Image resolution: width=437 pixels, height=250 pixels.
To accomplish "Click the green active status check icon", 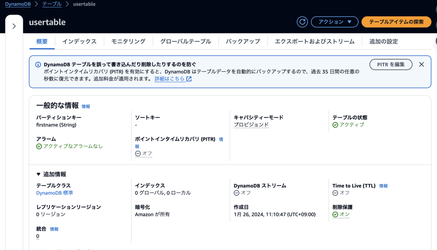I will coord(335,125).
